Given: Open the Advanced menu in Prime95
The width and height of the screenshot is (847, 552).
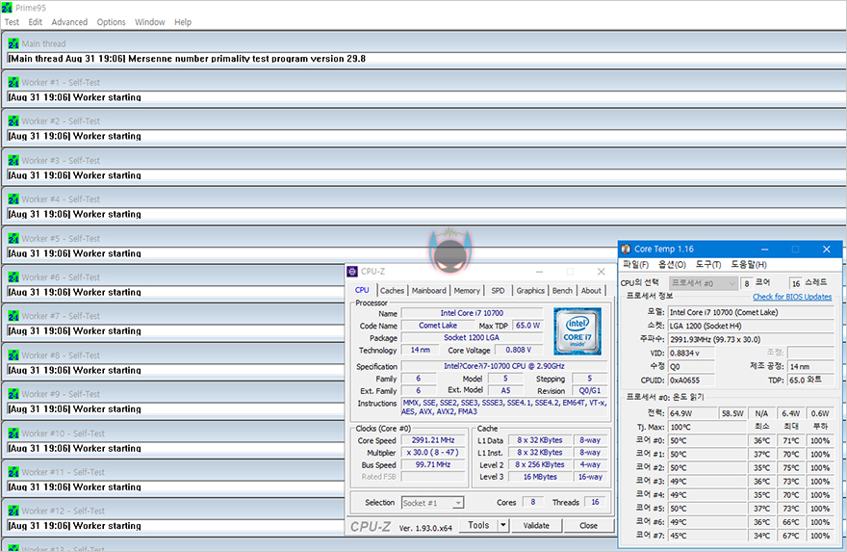Looking at the screenshot, I should pyautogui.click(x=69, y=22).
